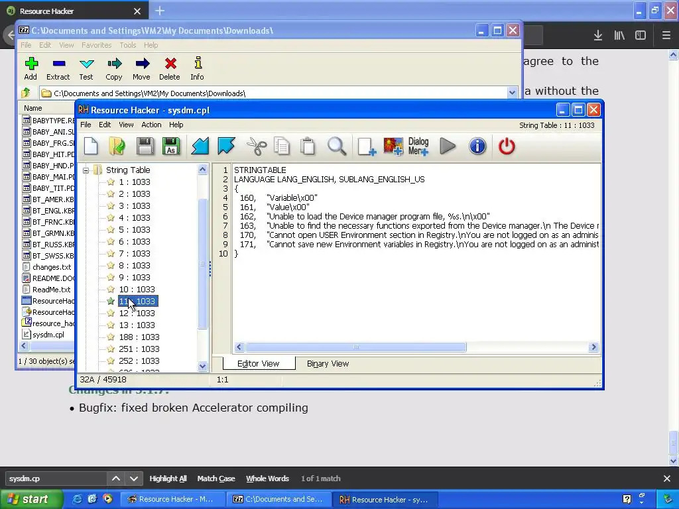Viewport: 679px width, 509px height.
Task: Open File menu in Resource Hacker
Action: pos(86,125)
